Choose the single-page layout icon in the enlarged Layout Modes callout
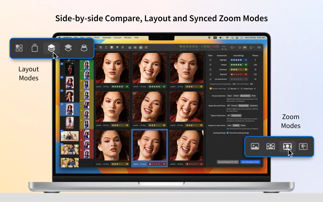Viewport: 323px width, 202px height. [x=35, y=48]
